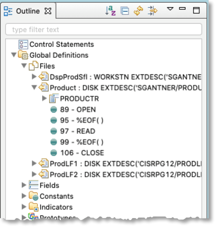Viewport: 215px width, 227px height.
Task: Expand the ProdLF2 DISK file entry
Action: 34,174
